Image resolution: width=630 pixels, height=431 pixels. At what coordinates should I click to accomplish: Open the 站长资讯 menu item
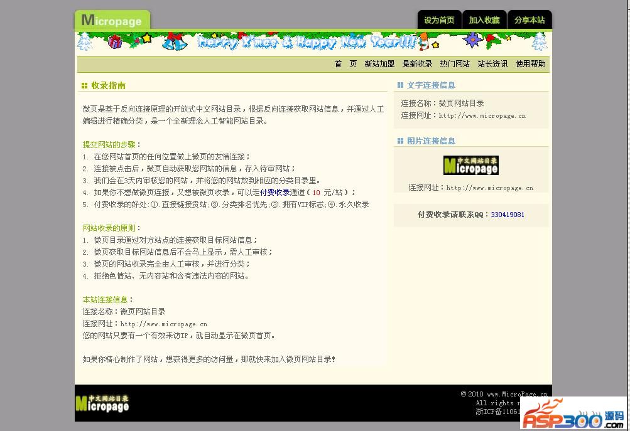[x=492, y=64]
